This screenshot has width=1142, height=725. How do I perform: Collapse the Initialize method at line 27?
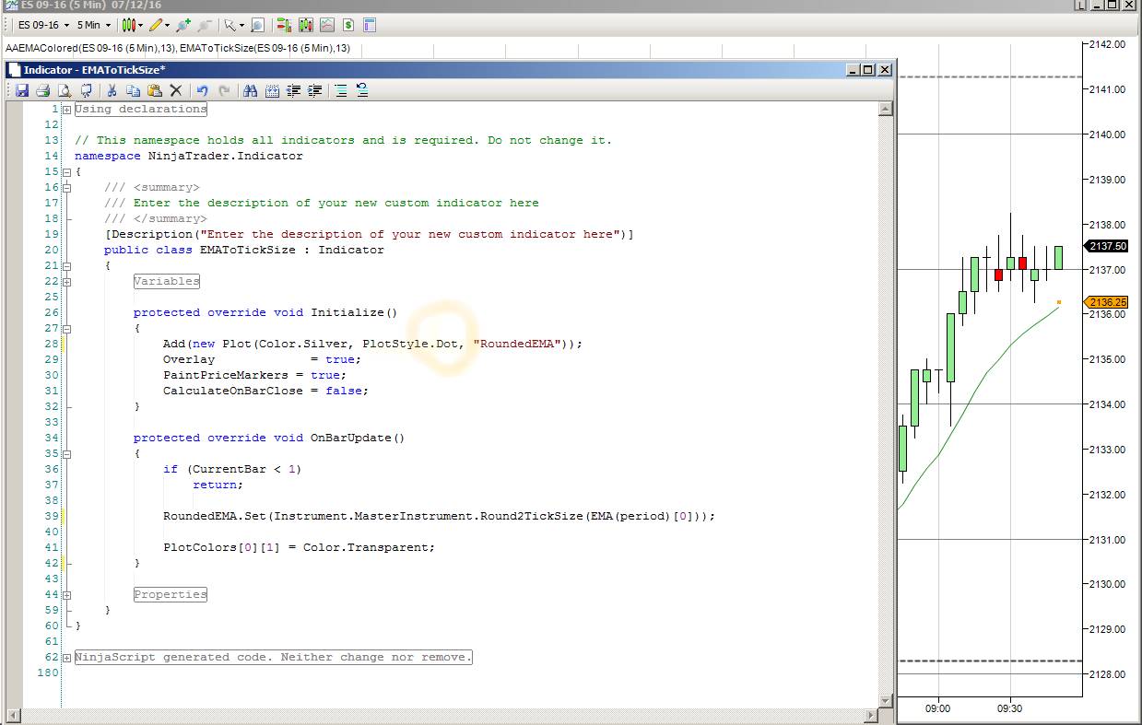coord(66,328)
